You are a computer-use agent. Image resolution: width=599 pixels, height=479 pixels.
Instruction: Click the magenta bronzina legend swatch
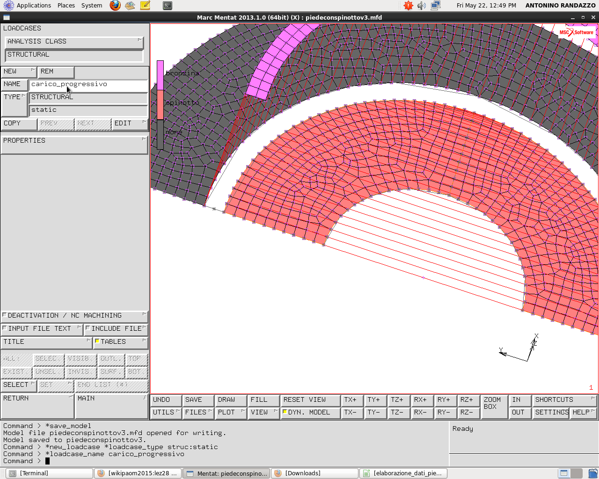(160, 75)
